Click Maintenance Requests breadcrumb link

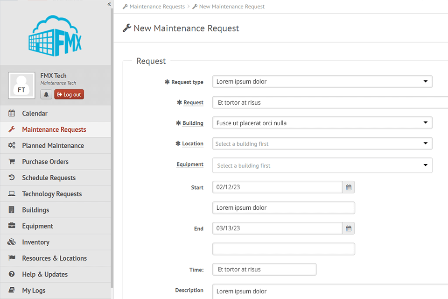[x=157, y=6]
